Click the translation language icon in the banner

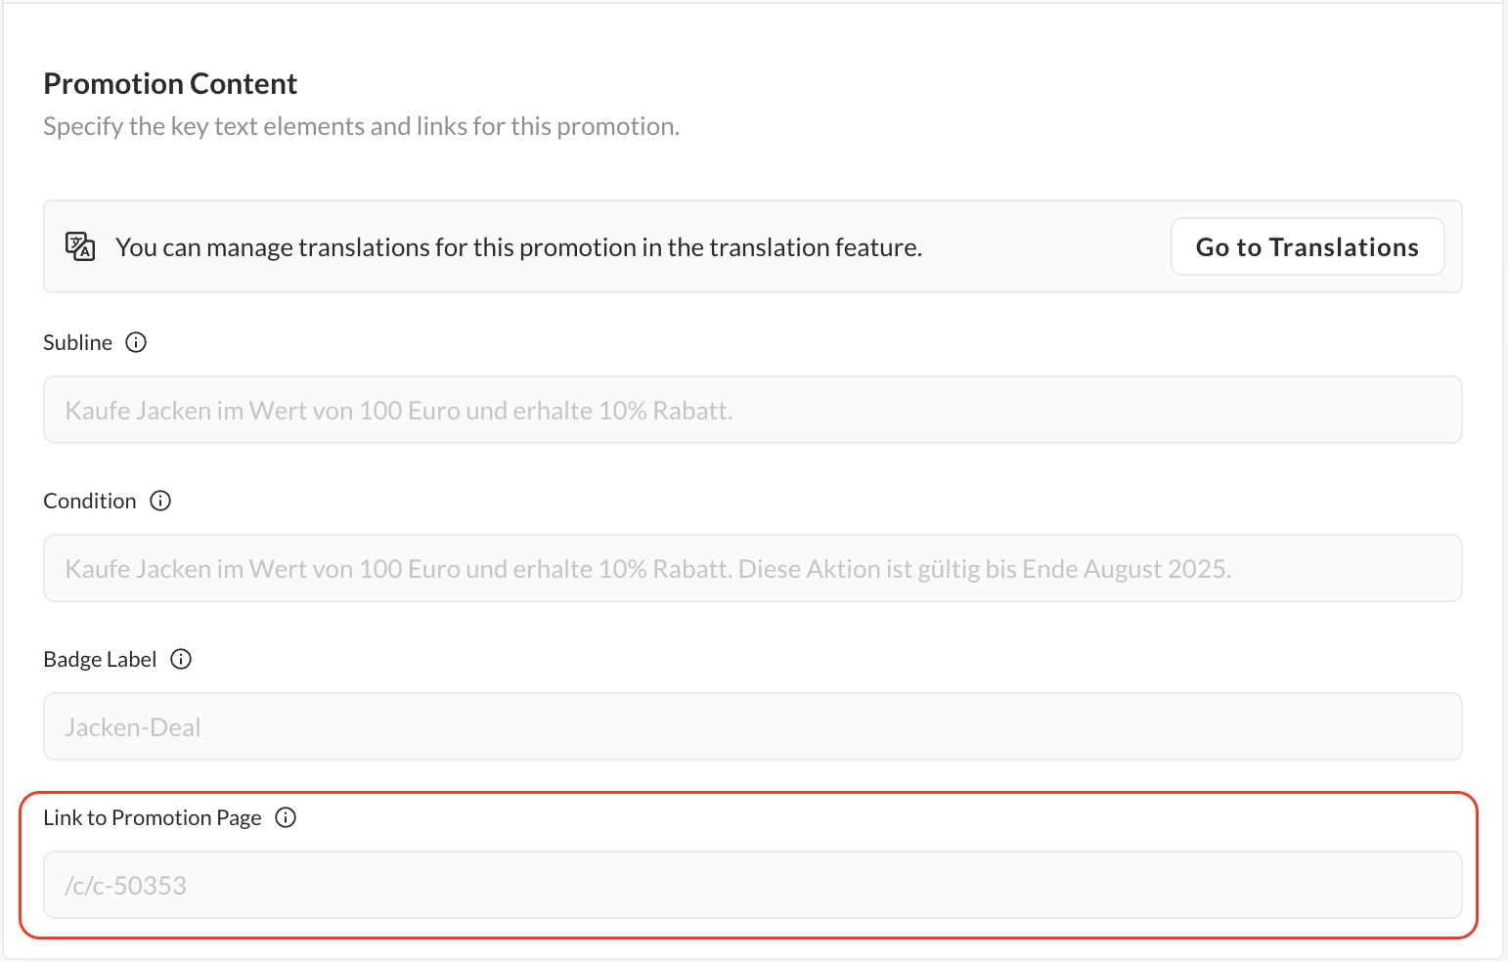80,246
